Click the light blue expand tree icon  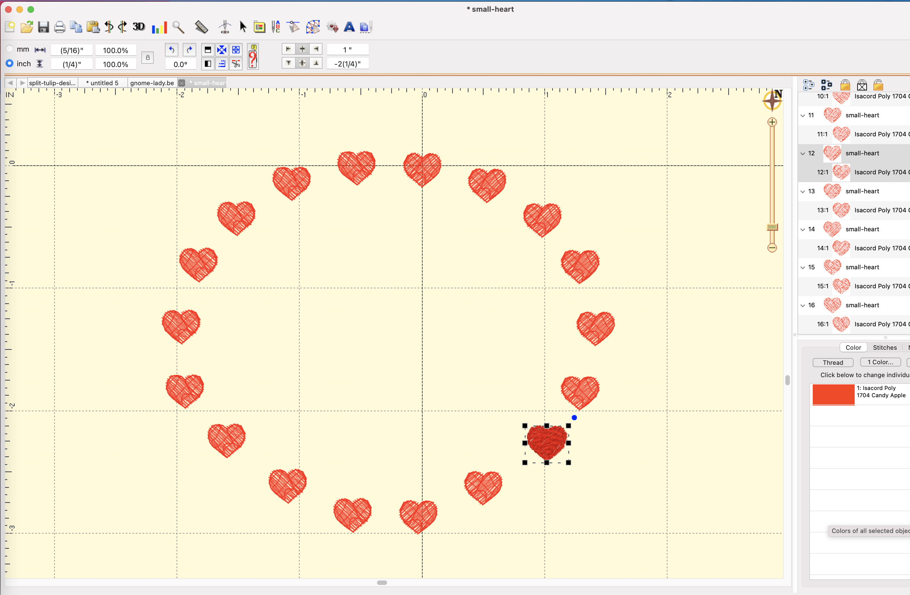point(808,85)
